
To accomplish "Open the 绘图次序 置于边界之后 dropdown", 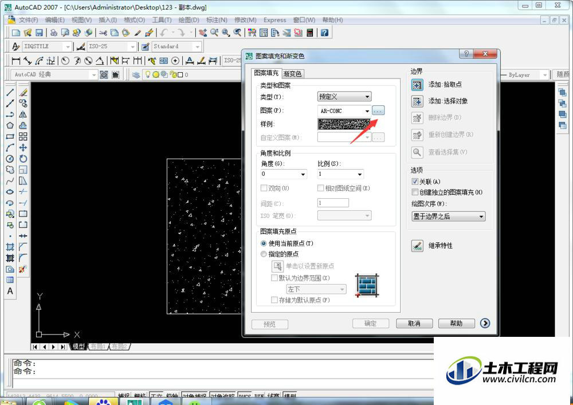I will (x=449, y=217).
